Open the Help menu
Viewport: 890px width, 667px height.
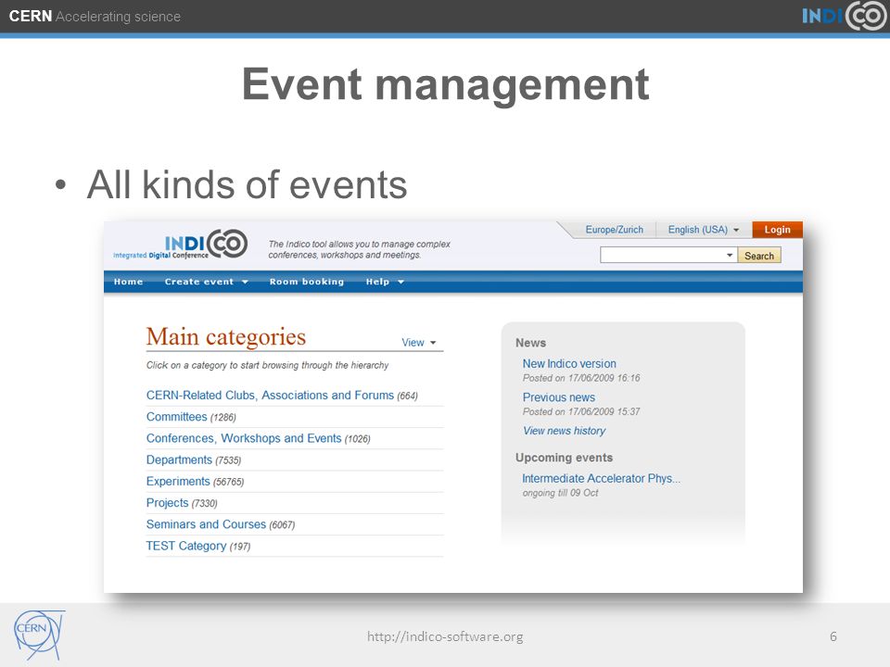tap(377, 282)
